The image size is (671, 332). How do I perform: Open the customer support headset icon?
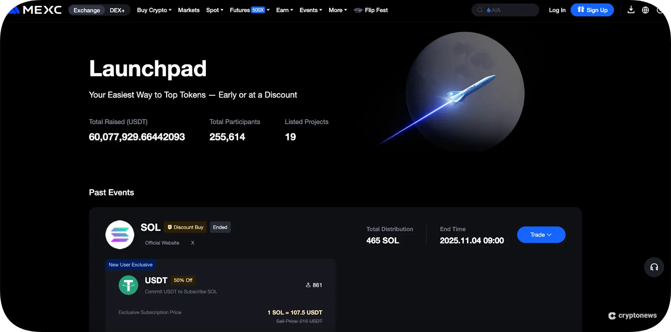(x=654, y=267)
